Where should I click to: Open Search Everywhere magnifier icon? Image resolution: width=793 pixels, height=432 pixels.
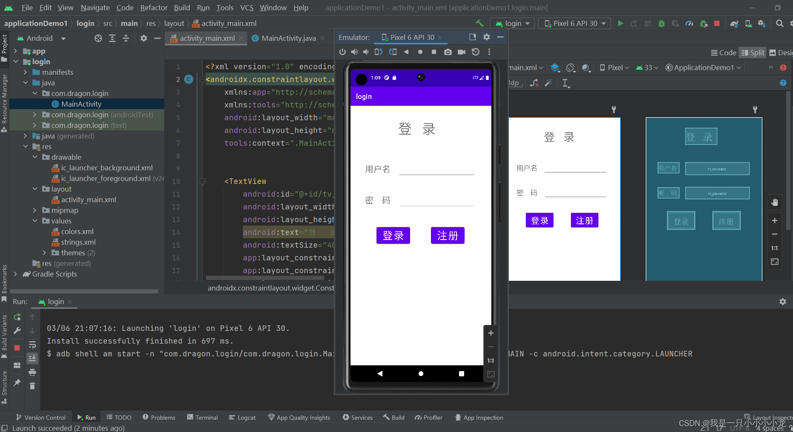coord(779,23)
